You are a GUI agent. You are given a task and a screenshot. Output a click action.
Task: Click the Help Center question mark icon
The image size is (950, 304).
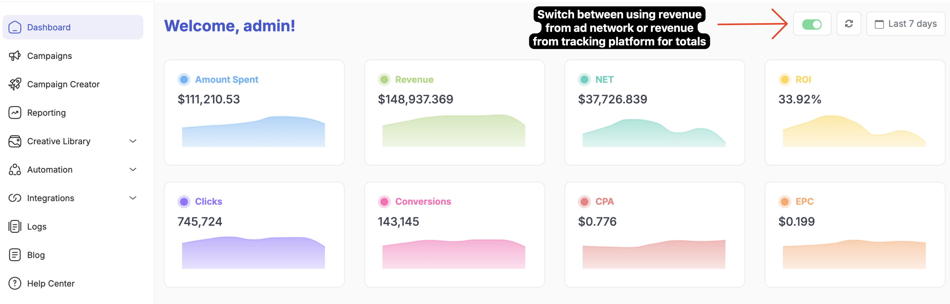click(x=15, y=283)
